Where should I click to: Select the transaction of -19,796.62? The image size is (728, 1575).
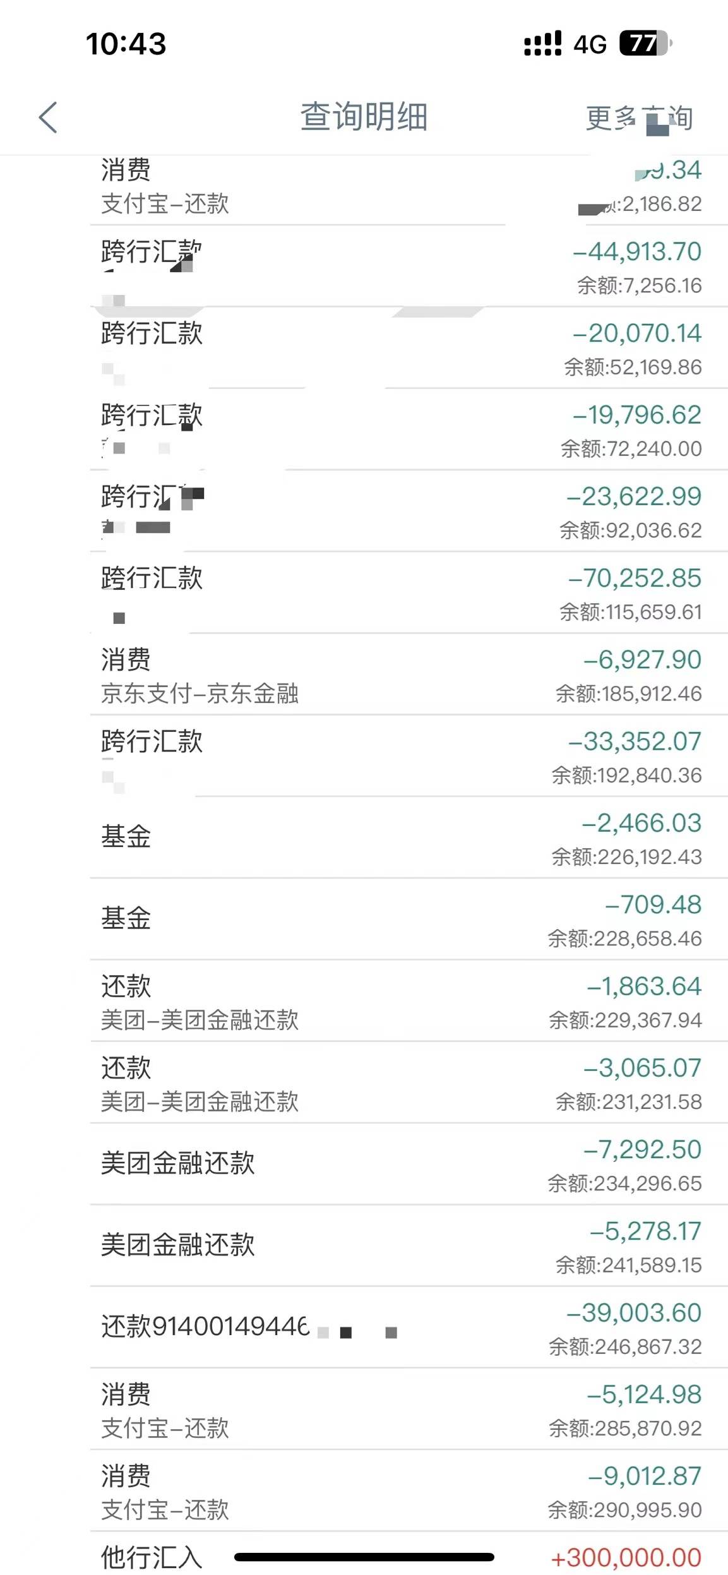409,430
